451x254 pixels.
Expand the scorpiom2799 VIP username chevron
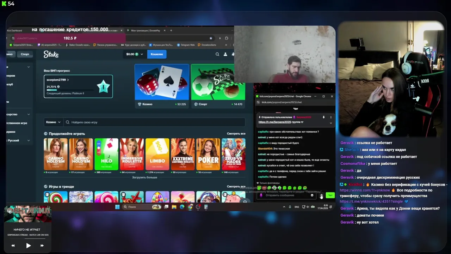pyautogui.click(x=68, y=80)
